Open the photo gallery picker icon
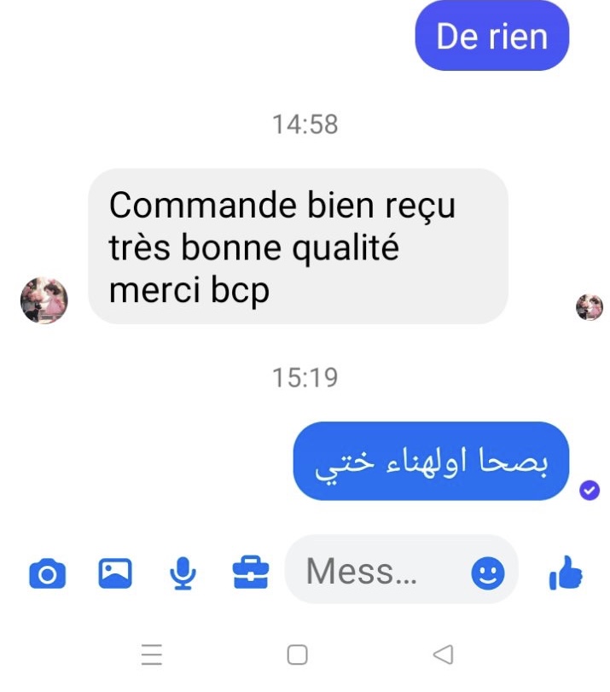The image size is (610, 692). [x=115, y=573]
